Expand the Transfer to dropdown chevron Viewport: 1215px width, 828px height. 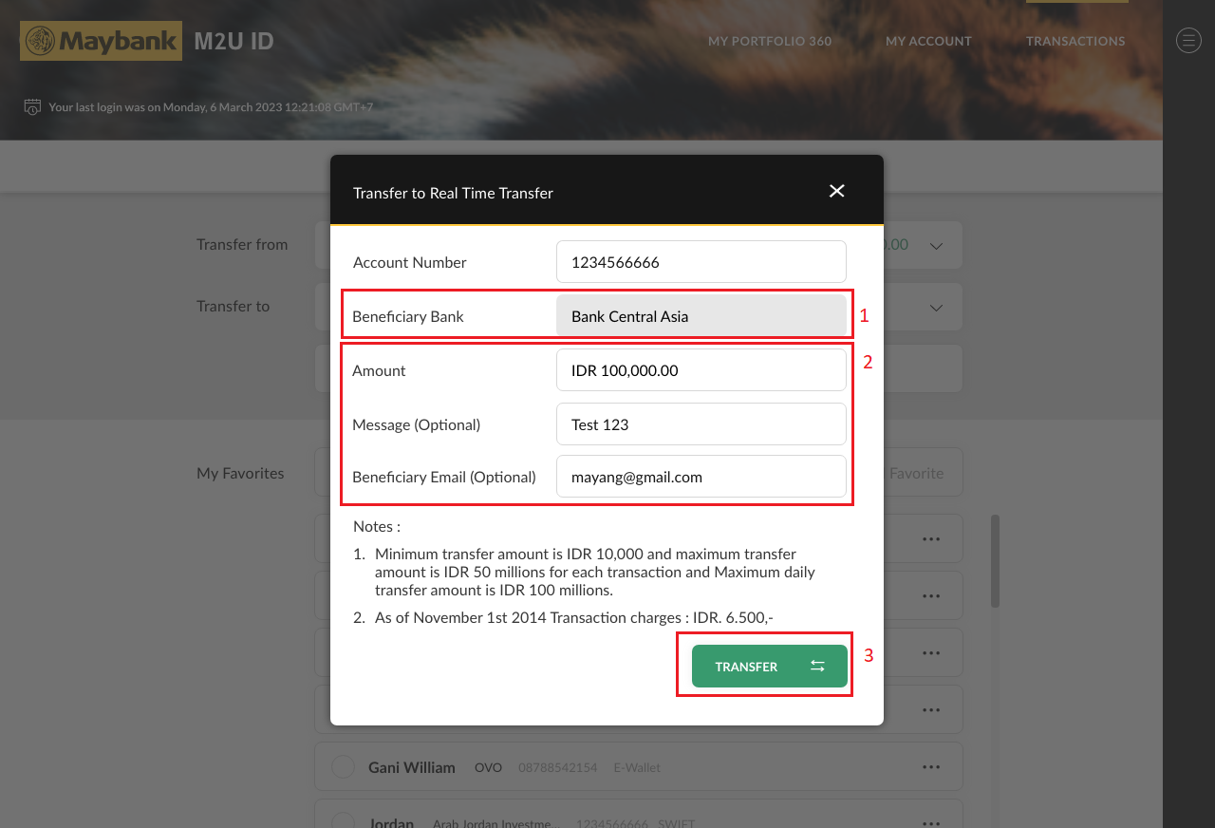tap(936, 308)
